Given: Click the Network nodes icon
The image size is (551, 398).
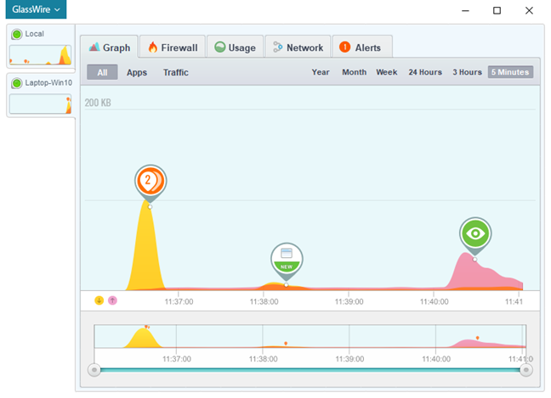Looking at the screenshot, I should point(277,47).
